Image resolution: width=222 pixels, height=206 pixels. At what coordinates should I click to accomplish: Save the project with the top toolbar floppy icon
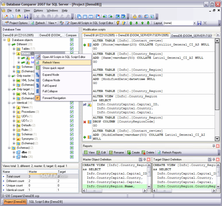(26, 17)
